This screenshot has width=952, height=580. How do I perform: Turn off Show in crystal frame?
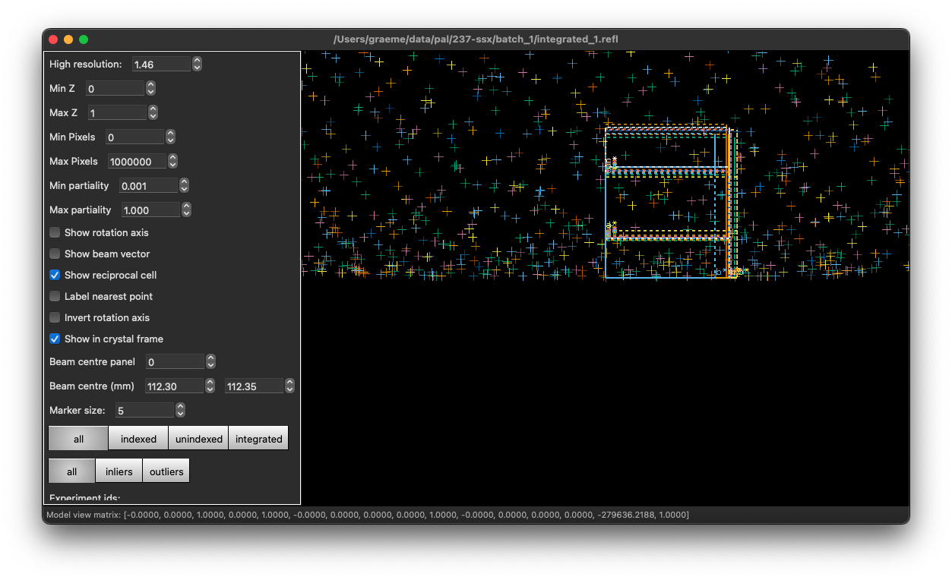pos(54,339)
